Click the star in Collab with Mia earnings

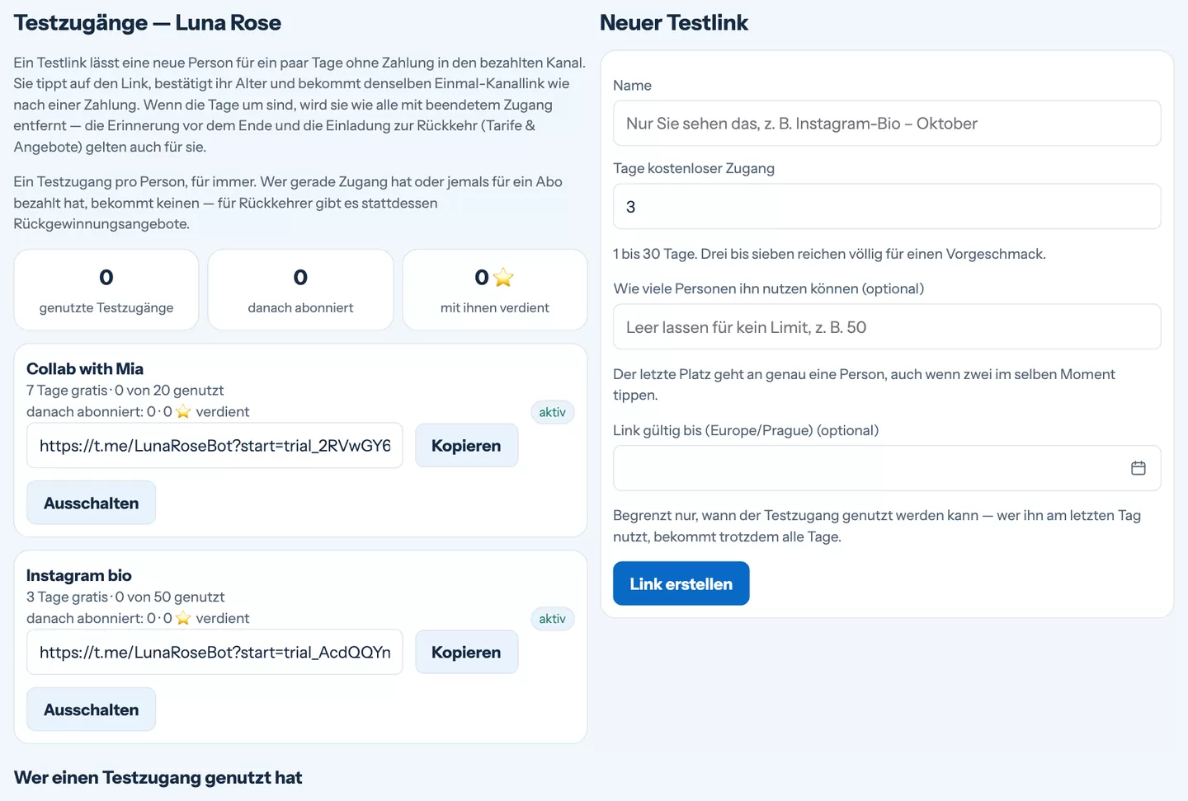click(183, 412)
